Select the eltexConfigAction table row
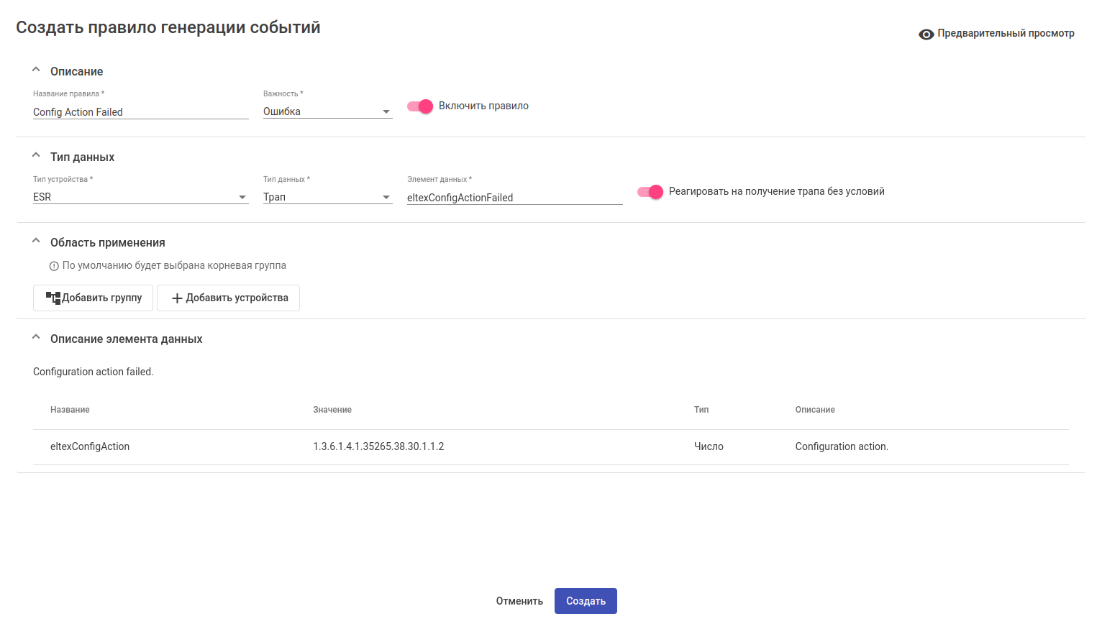The image size is (1102, 624). tap(550, 446)
